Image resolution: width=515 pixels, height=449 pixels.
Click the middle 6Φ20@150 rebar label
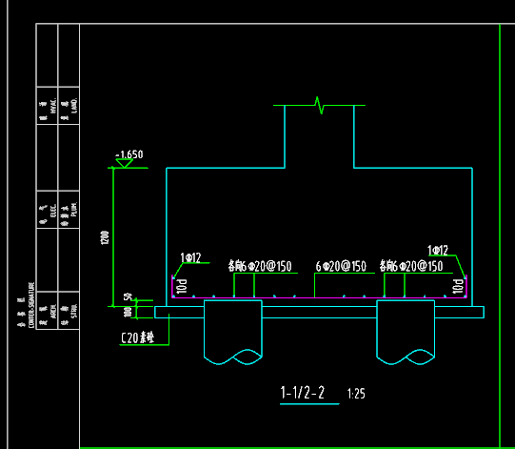coord(341,266)
